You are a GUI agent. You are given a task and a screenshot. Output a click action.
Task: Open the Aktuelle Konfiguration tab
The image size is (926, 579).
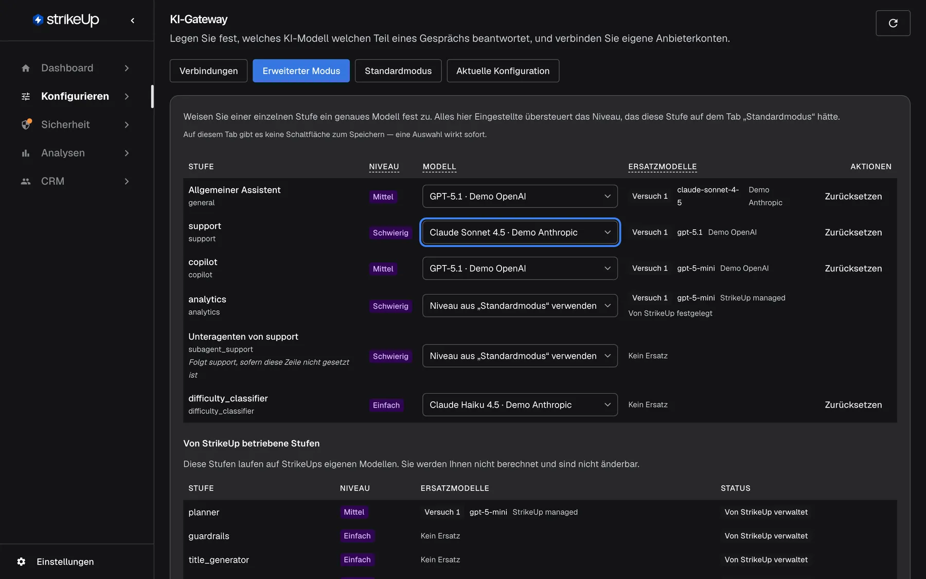pos(503,71)
